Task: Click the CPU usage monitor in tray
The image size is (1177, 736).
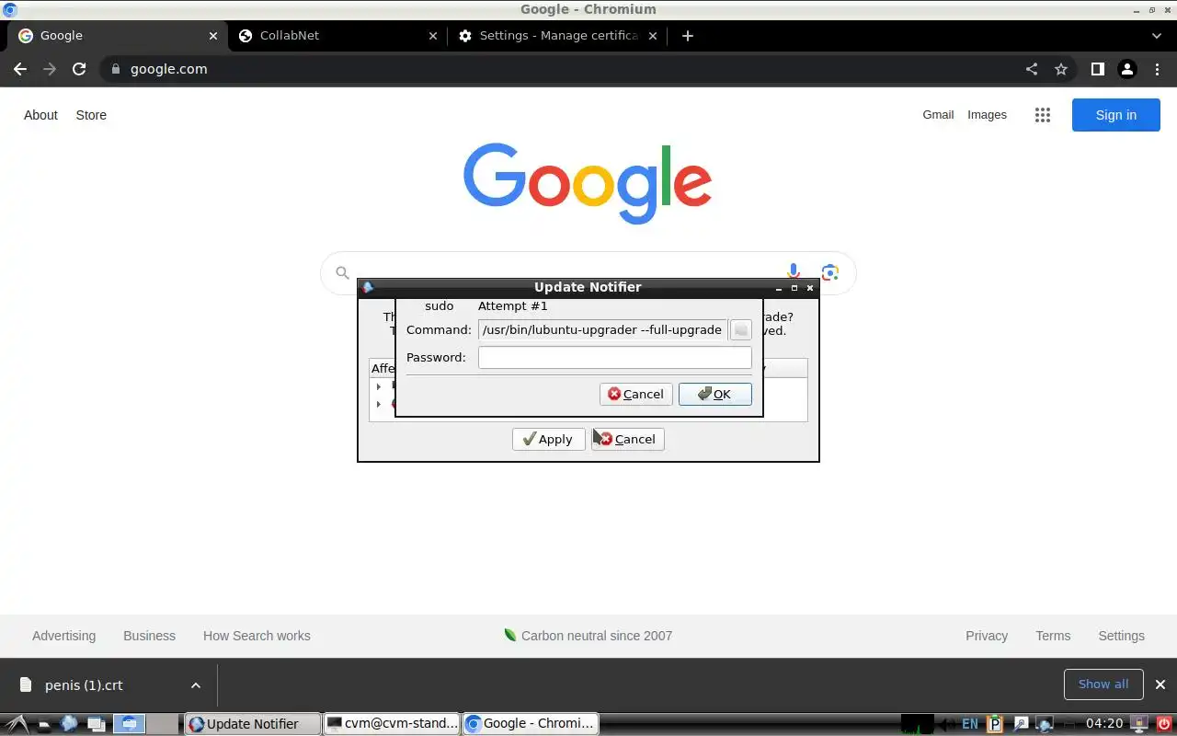Action: (917, 724)
